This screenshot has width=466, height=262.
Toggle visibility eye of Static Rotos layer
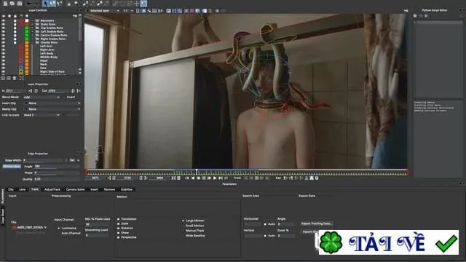coord(3,24)
